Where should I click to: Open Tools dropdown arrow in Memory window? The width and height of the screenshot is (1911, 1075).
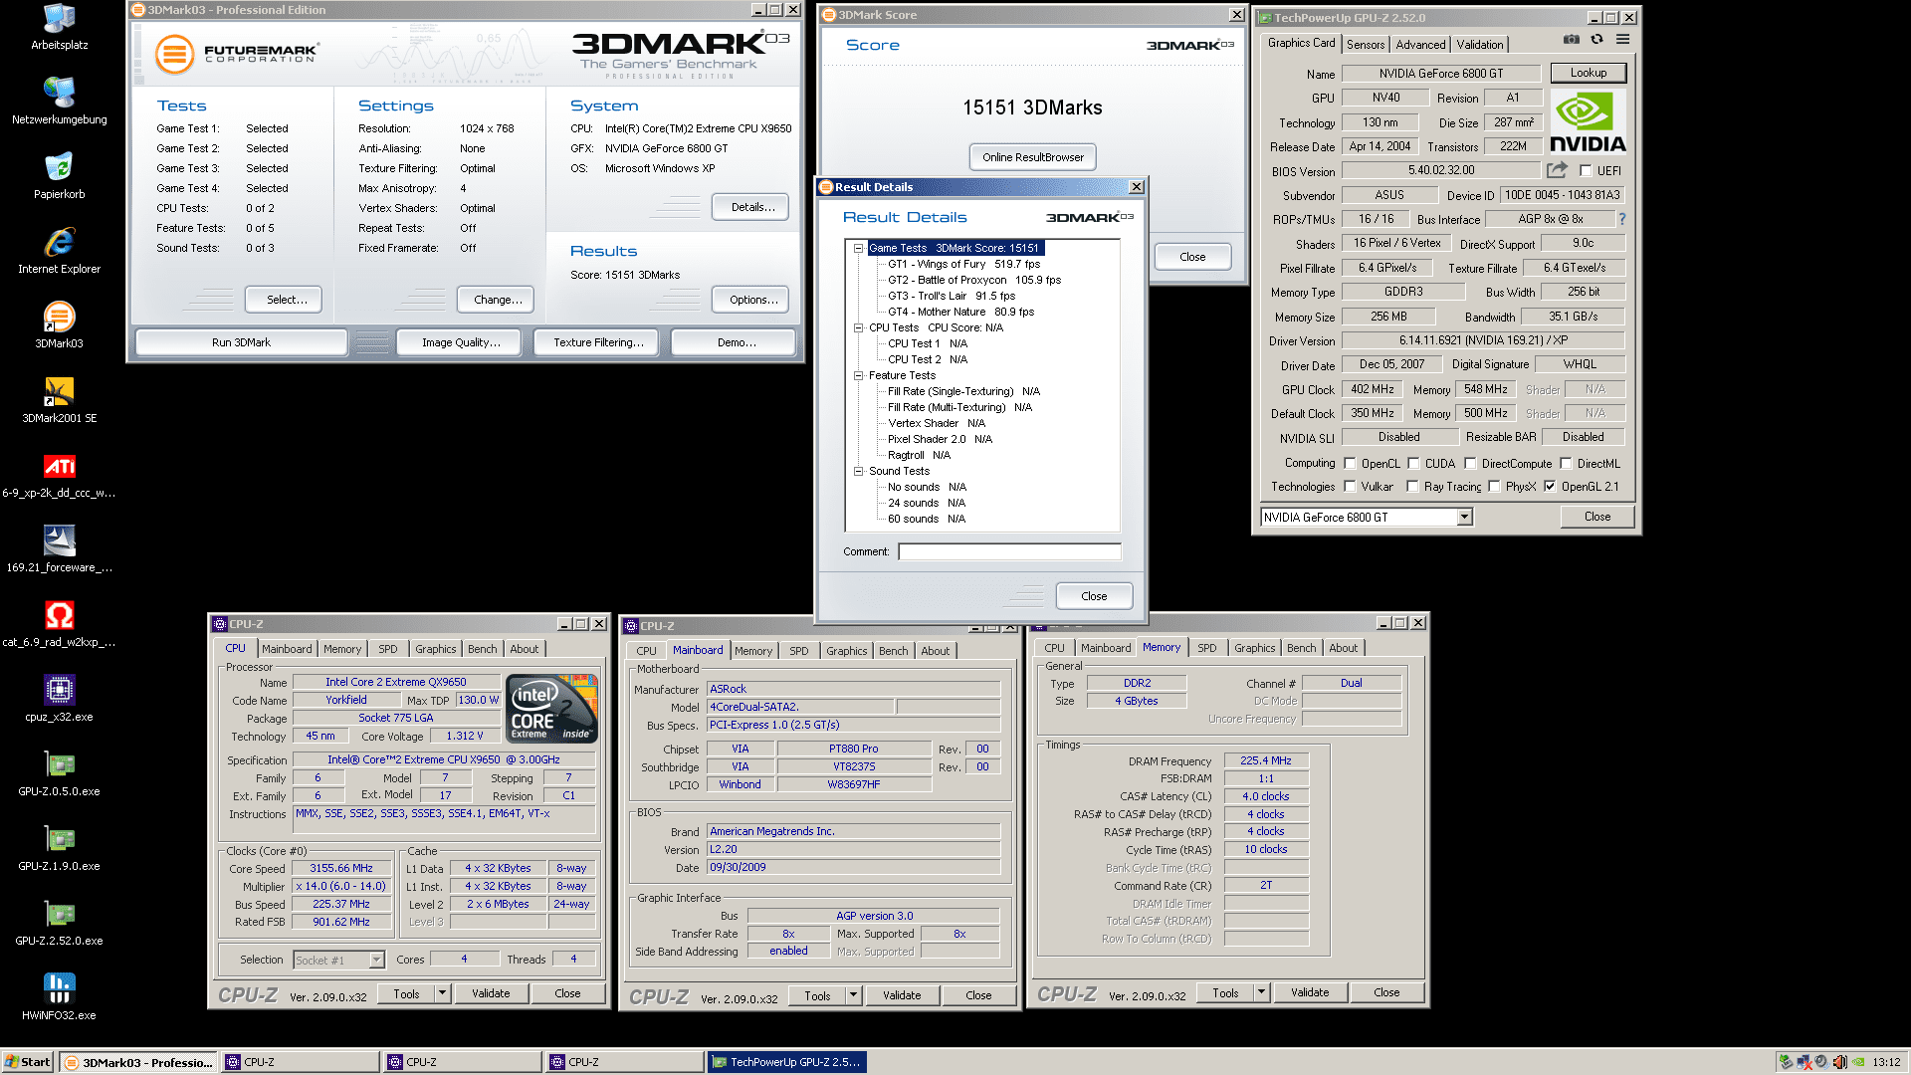tap(1261, 992)
